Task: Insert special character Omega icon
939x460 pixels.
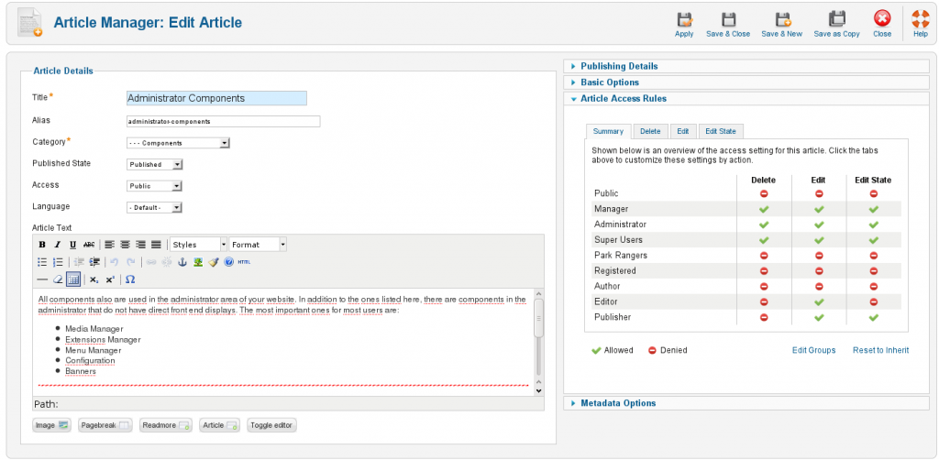Action: tap(130, 279)
